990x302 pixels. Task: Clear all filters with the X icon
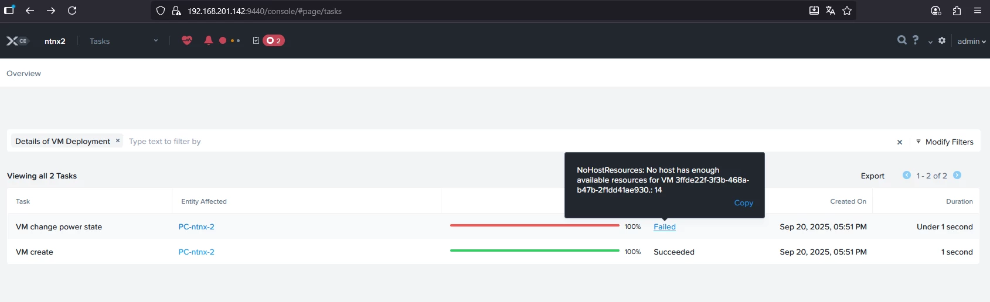pyautogui.click(x=900, y=142)
